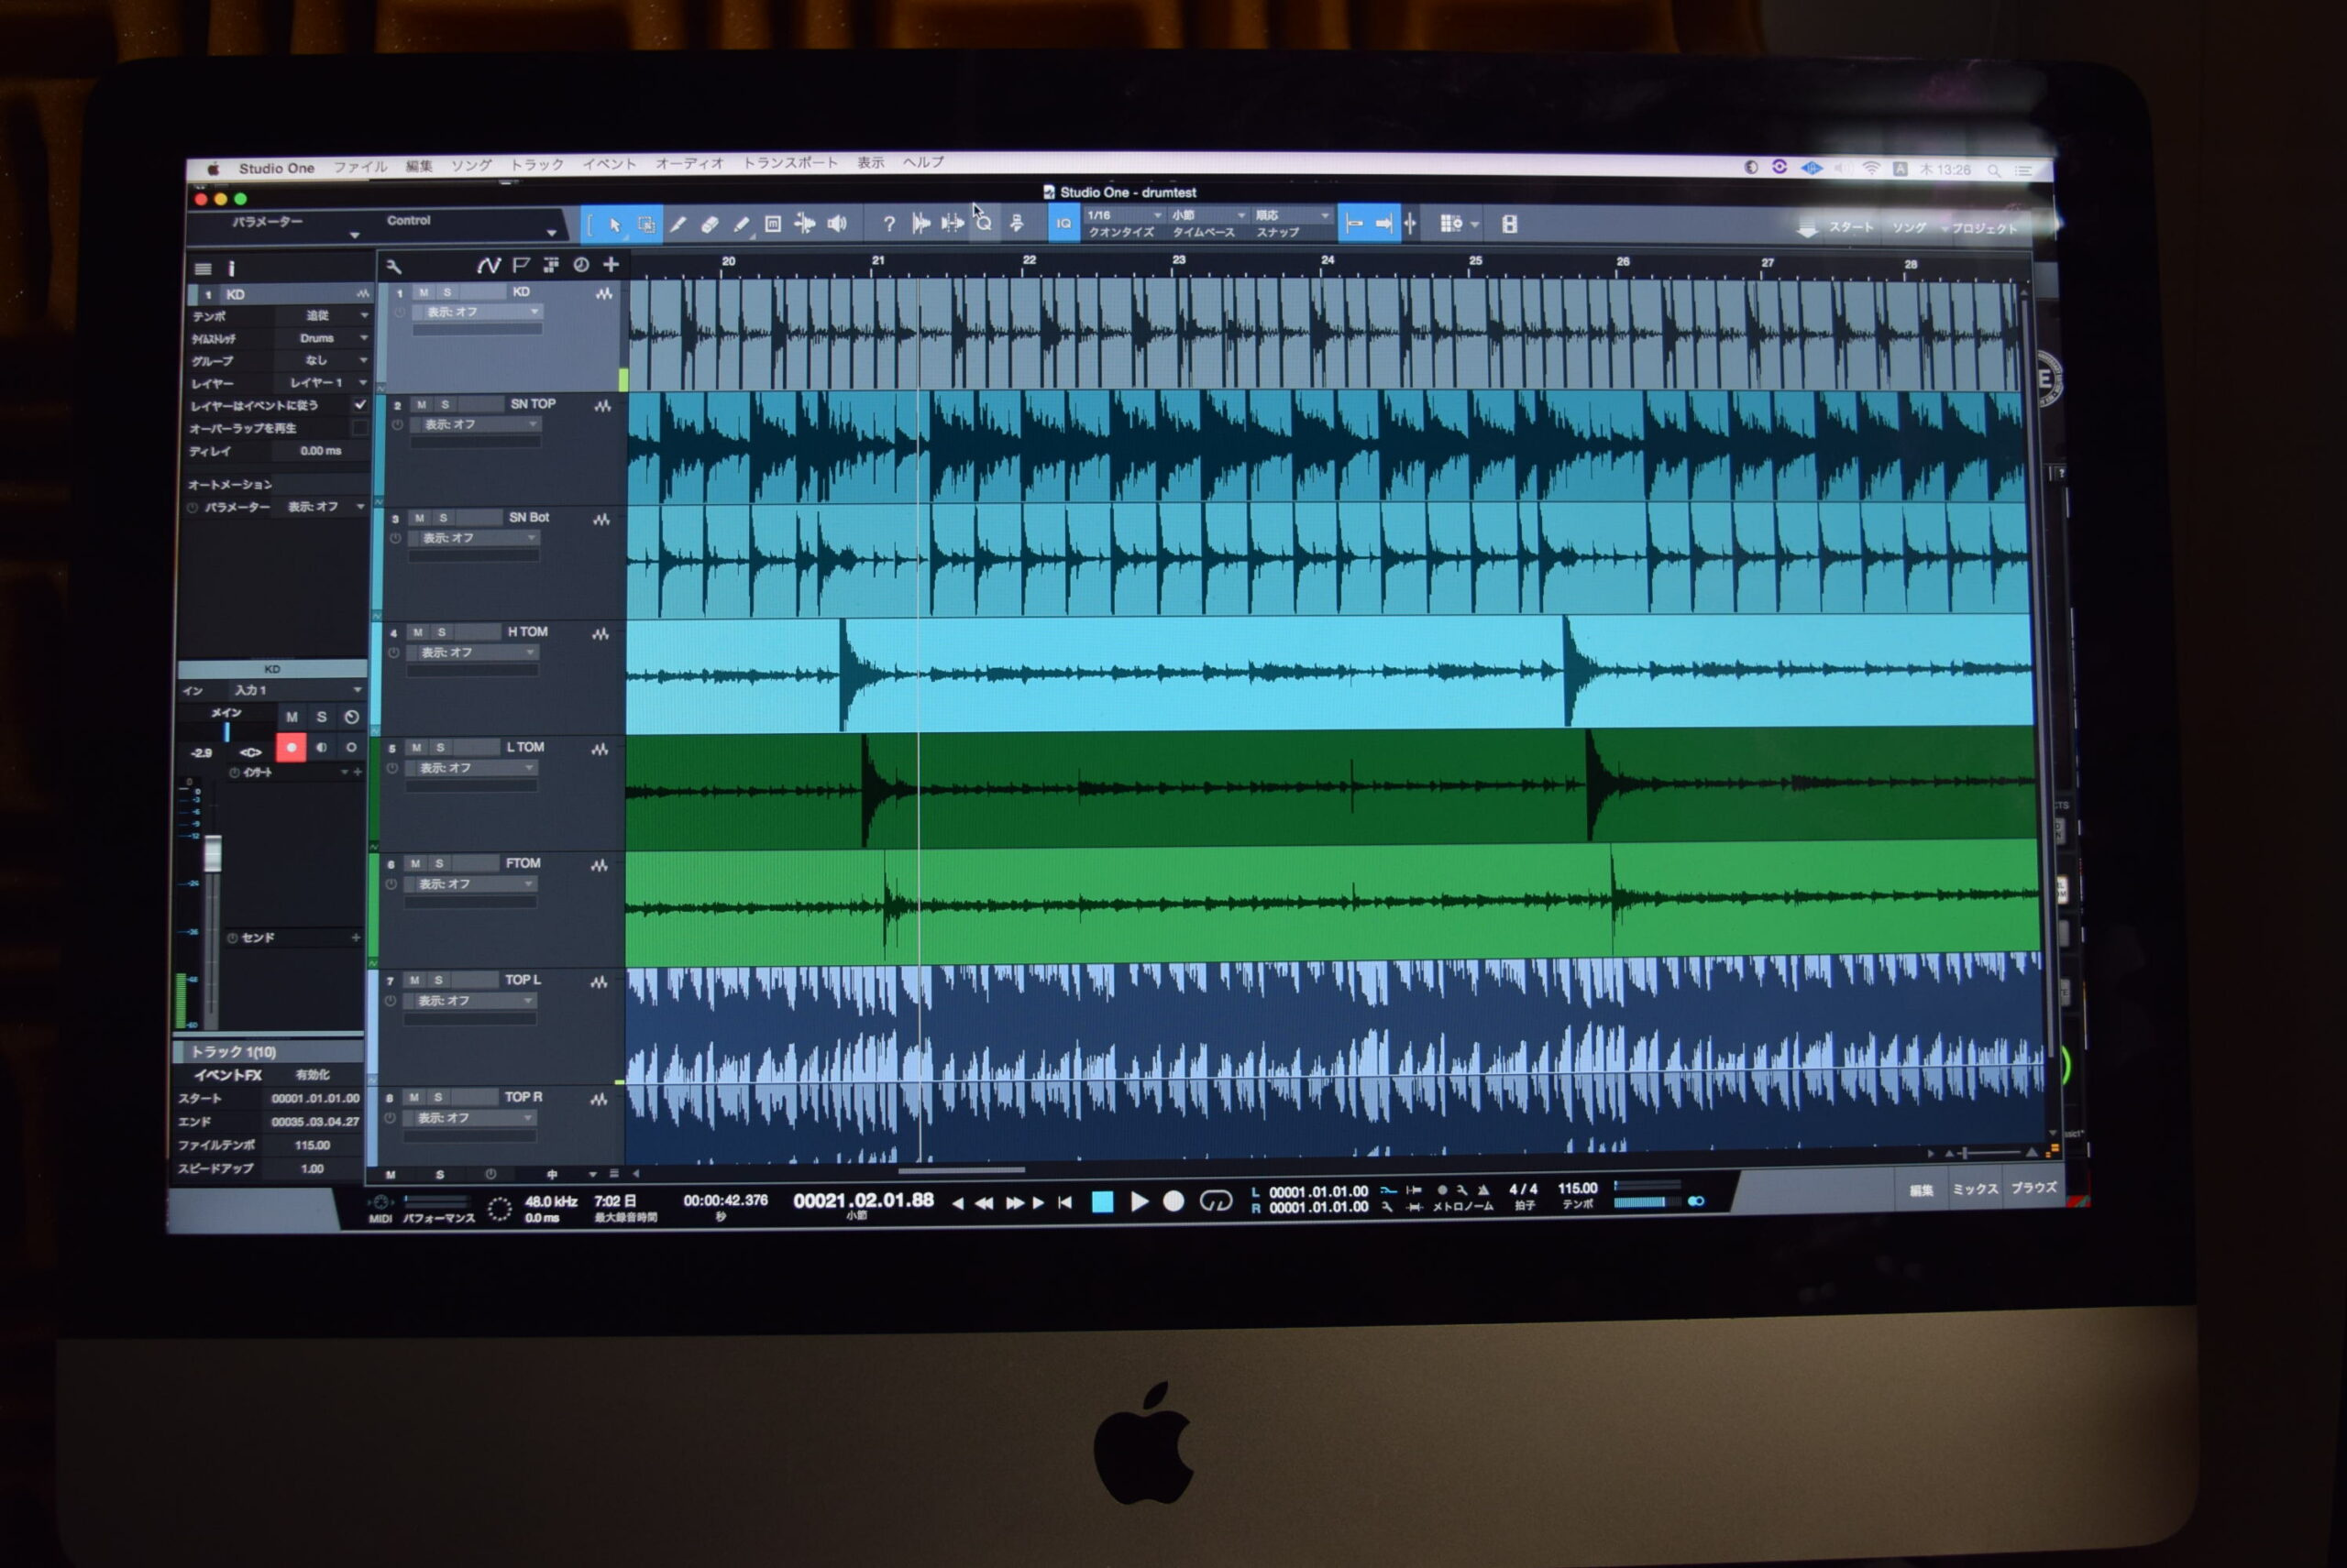Click the Play transport button
2347x1568 pixels.
click(1139, 1201)
